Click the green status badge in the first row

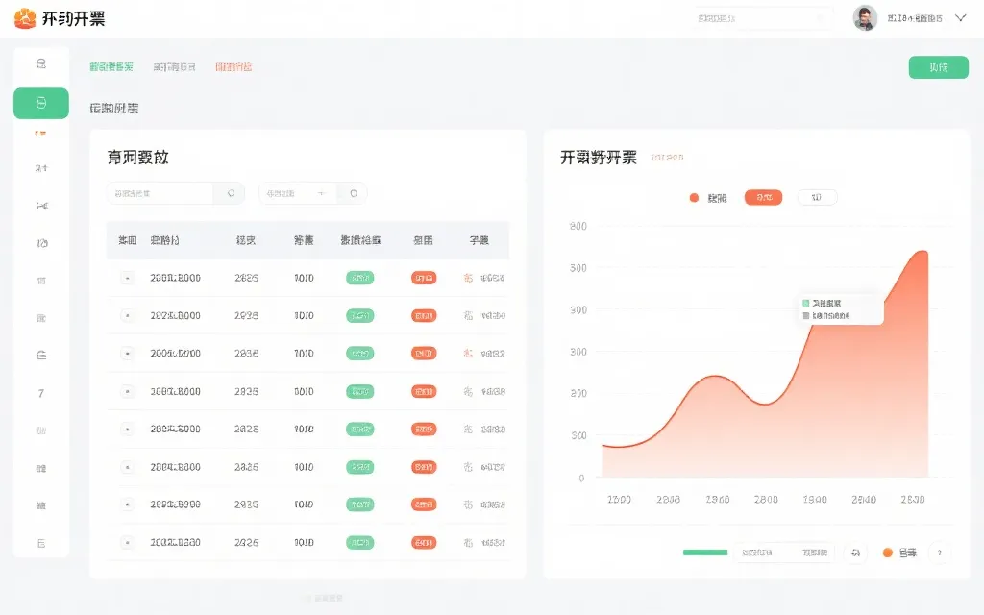coord(359,278)
